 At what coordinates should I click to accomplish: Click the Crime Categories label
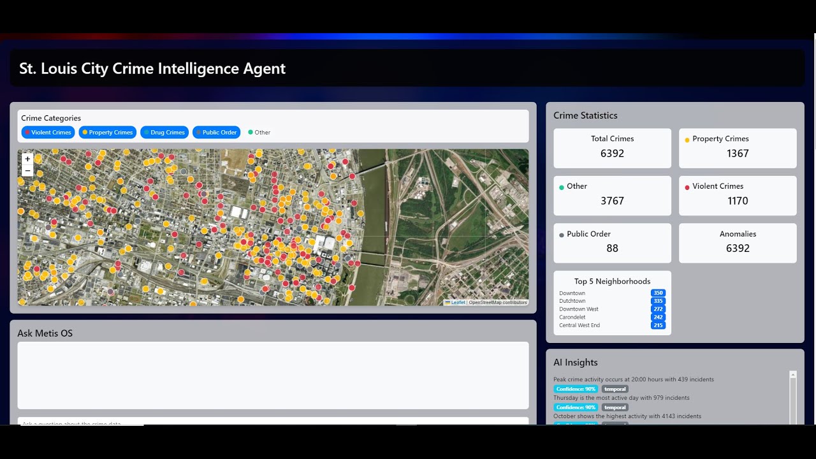[51, 118]
